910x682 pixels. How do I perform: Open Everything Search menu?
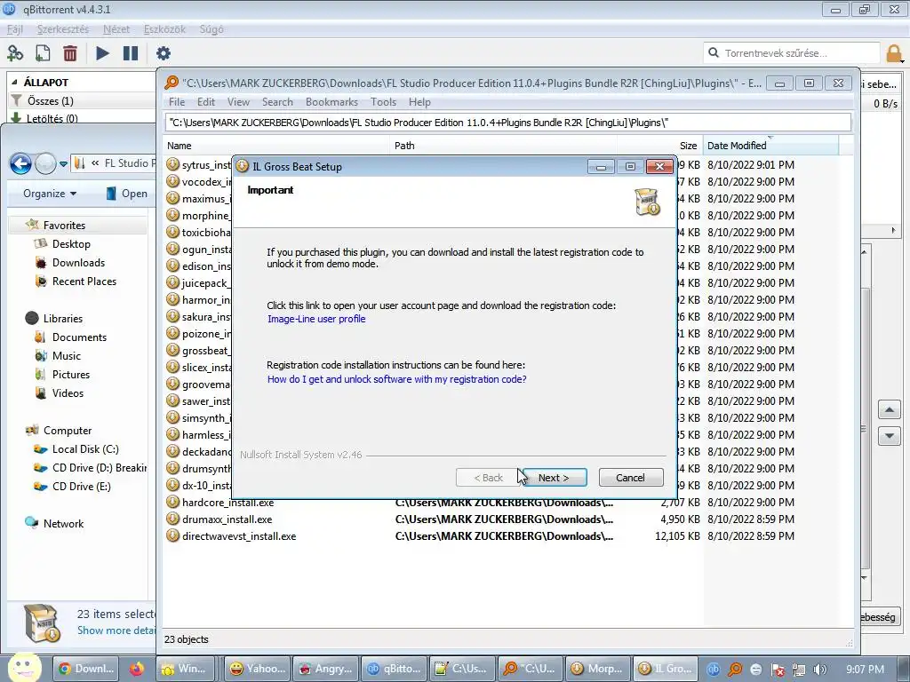coord(277,102)
